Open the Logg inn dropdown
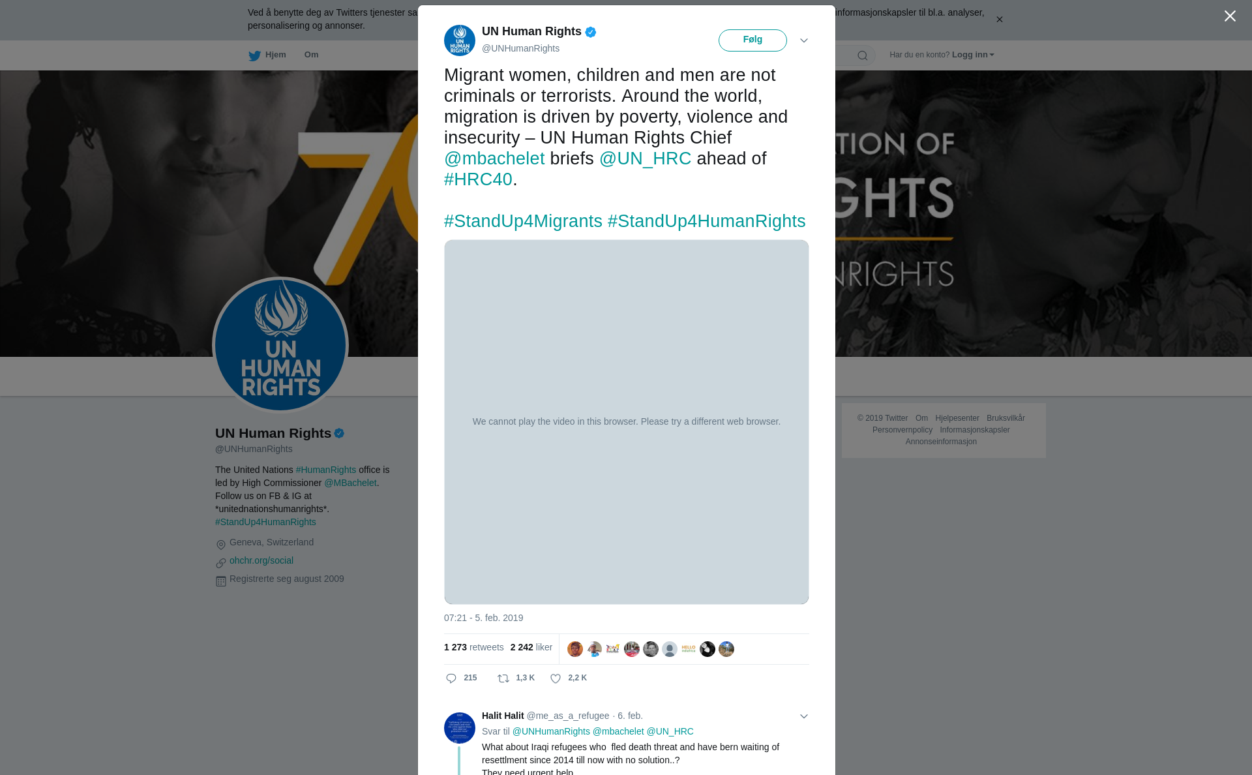Screen dimensions: 1252x775 point(973,55)
